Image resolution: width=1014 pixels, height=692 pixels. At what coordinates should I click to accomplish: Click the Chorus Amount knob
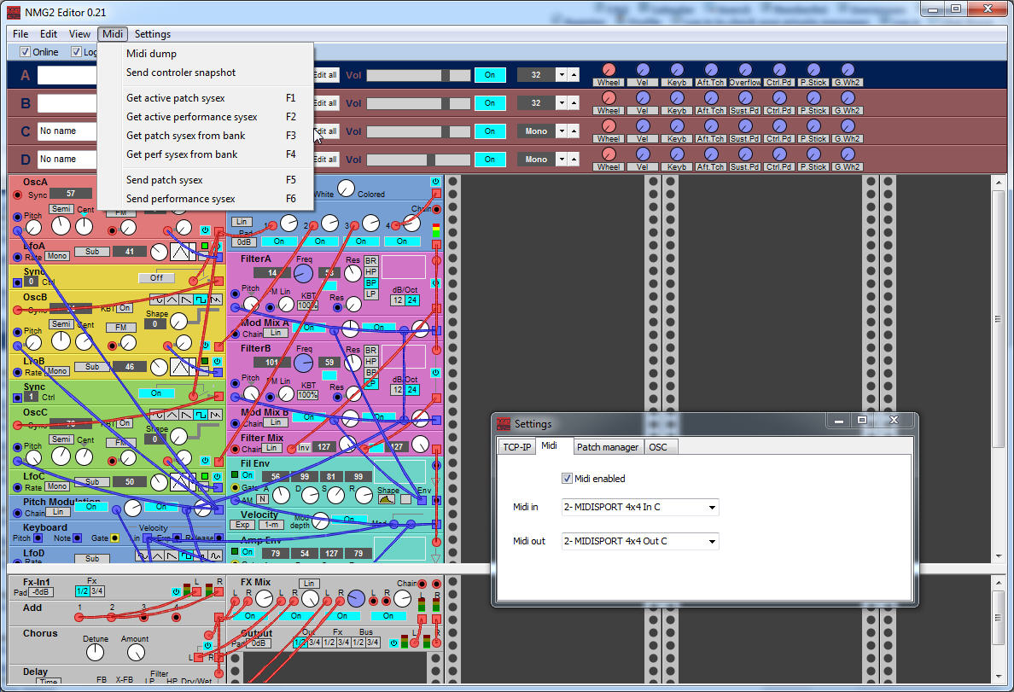pyautogui.click(x=136, y=653)
